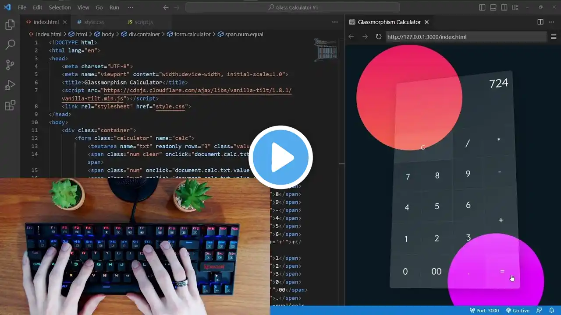The image size is (561, 315).
Task: Toggle the bottom panel layout icon
Action: point(493,7)
